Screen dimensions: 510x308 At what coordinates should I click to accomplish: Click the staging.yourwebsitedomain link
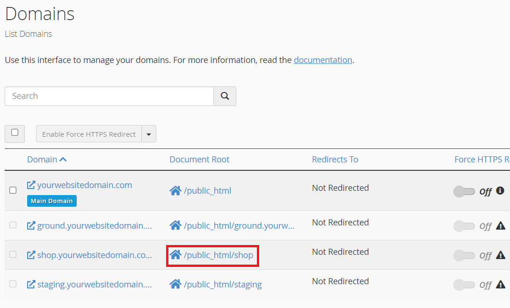91,284
